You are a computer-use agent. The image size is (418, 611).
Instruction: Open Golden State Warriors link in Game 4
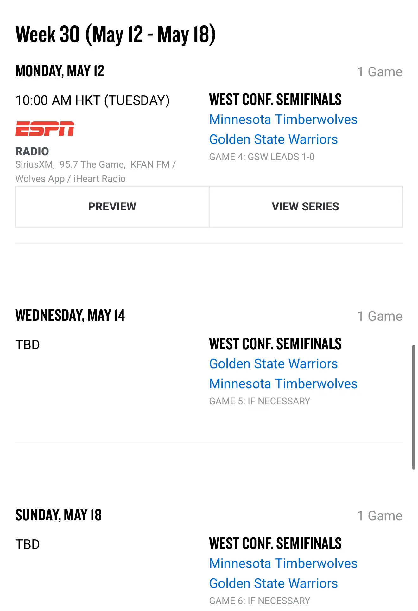point(273,139)
